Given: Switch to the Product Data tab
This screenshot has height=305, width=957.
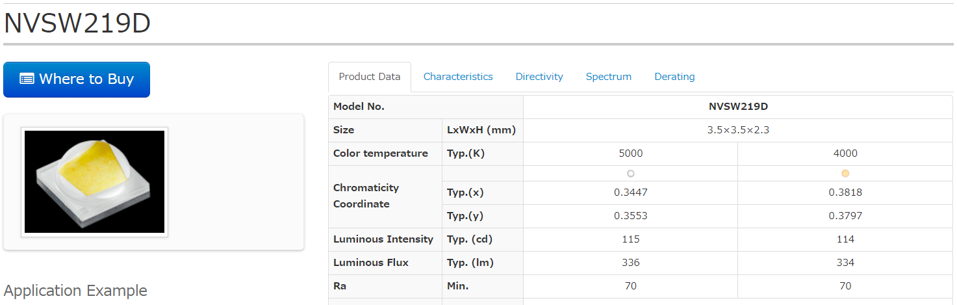Looking at the screenshot, I should [x=370, y=77].
